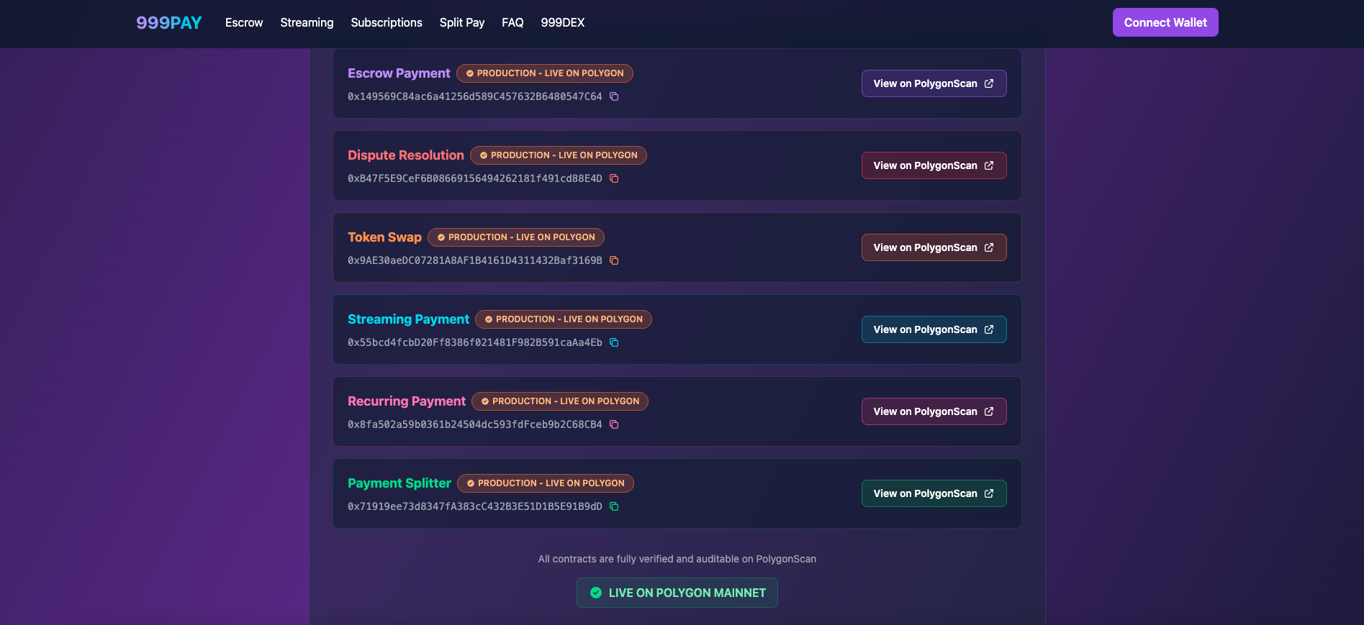Click Production badge beside Dispute Resolution
The image size is (1364, 625).
coord(559,155)
